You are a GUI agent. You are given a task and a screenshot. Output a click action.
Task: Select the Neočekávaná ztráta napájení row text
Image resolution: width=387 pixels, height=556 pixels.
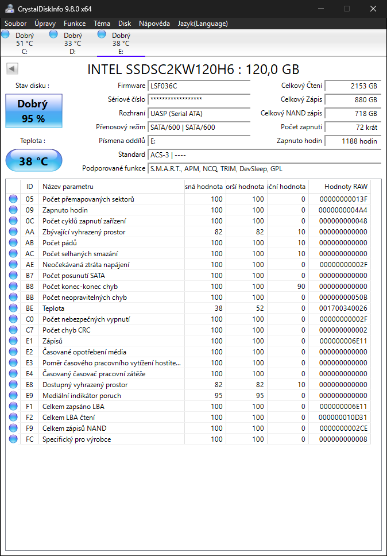click(x=86, y=265)
